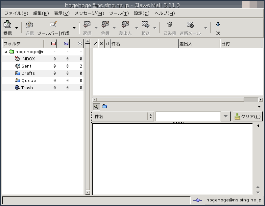Collapse the hogehoge@ account tree
Image resolution: width=265 pixels, height=206 pixels.
[x=6, y=52]
